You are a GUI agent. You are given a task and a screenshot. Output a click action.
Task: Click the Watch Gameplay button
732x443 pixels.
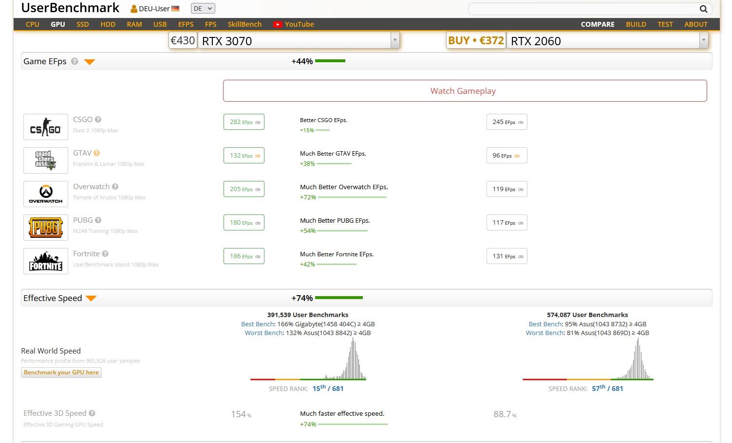coord(465,91)
